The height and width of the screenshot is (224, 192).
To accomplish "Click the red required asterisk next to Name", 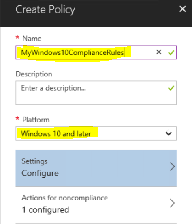I will [x=17, y=37].
